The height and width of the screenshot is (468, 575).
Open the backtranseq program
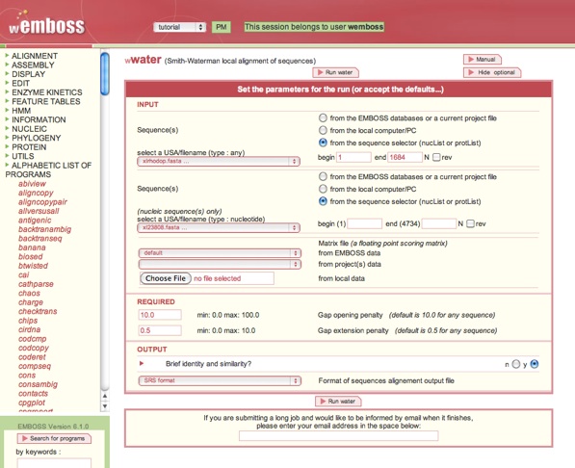point(40,239)
